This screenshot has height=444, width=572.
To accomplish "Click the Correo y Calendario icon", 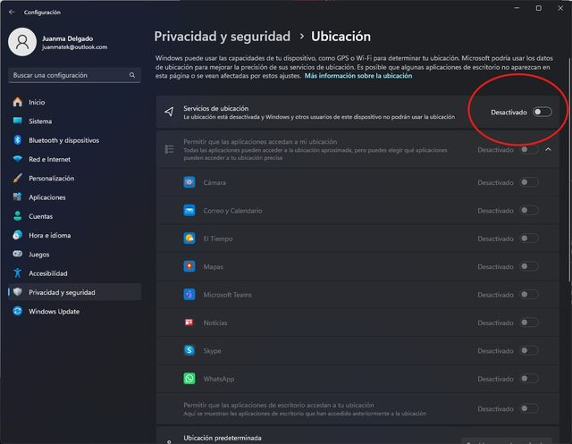I will 189,211.
